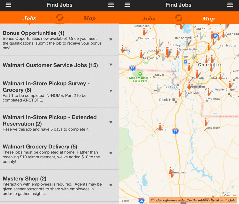Screen dimensions: 239x204
Task: Open Mystery Shop (2) heading
Action: [25, 179]
